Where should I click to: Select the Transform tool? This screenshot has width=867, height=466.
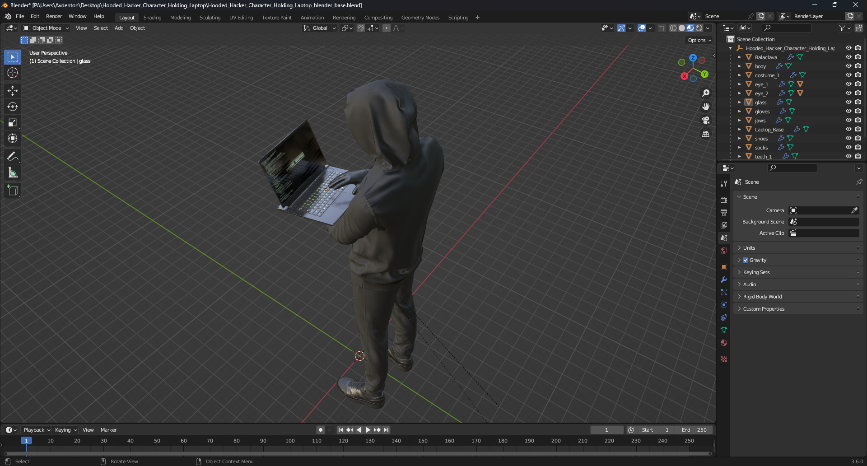tap(13, 138)
